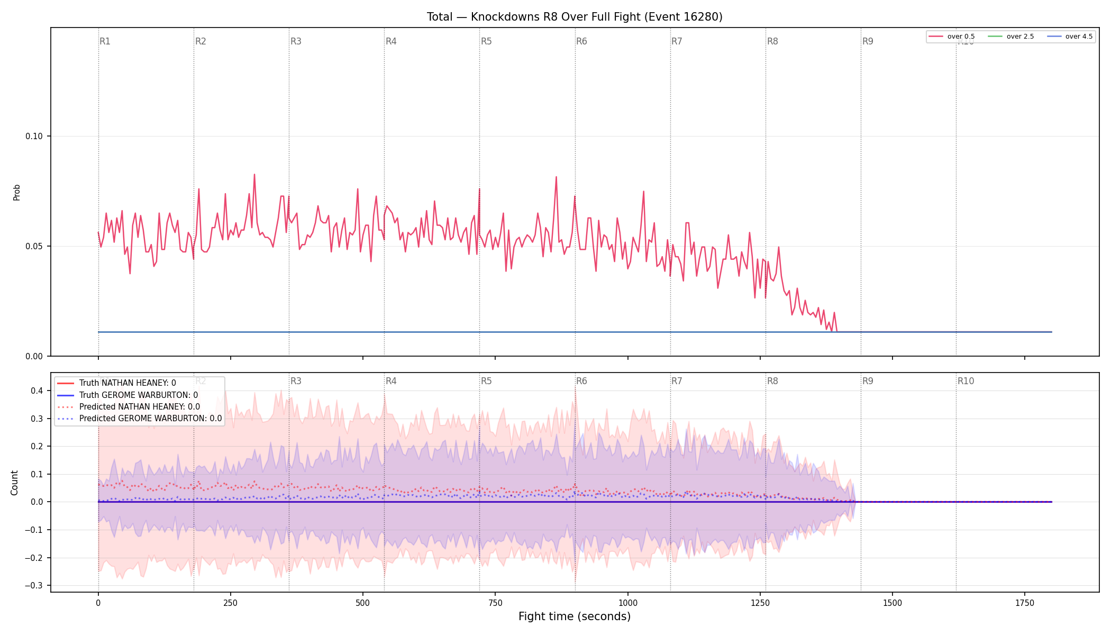Image resolution: width=1111 pixels, height=635 pixels.
Task: Click the 'Fight time (seconds)' axis label
Action: (x=575, y=616)
